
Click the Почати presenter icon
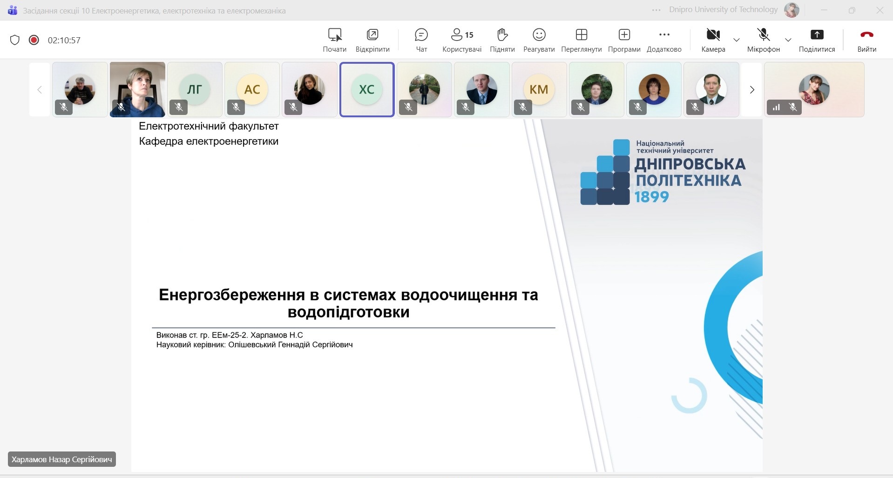pyautogui.click(x=334, y=40)
